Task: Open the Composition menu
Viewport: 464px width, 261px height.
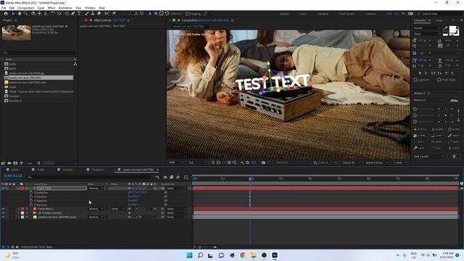Action: coord(26,8)
